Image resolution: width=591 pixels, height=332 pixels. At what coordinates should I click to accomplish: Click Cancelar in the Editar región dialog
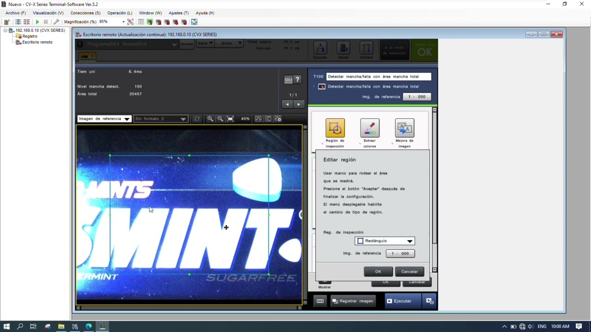(410, 272)
